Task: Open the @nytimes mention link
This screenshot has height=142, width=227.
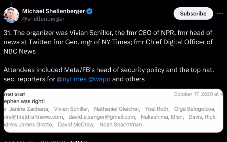Action: point(72,79)
